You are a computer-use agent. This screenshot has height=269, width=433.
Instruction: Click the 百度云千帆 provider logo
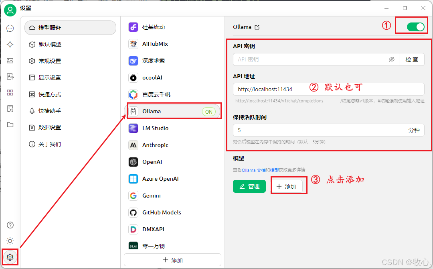point(134,94)
